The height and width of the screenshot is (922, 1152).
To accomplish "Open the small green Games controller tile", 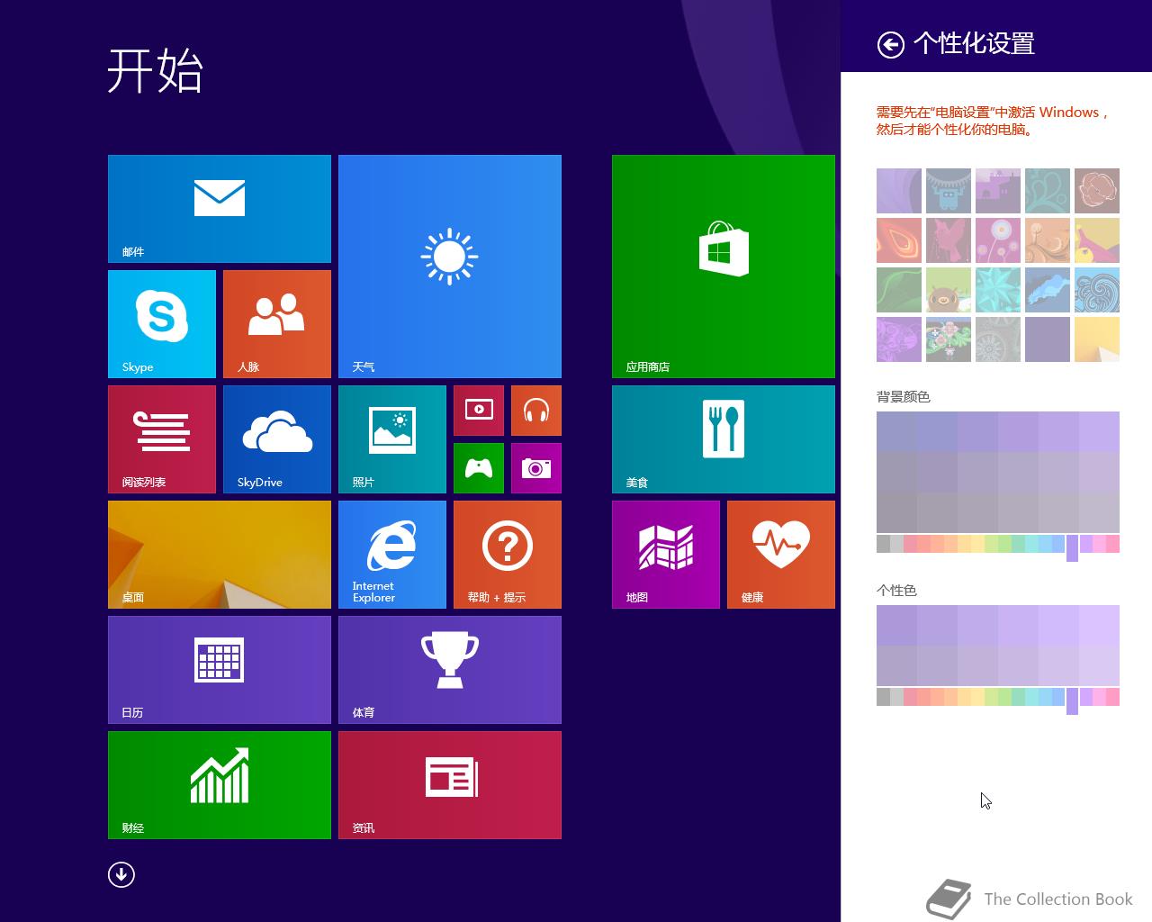I will (479, 468).
